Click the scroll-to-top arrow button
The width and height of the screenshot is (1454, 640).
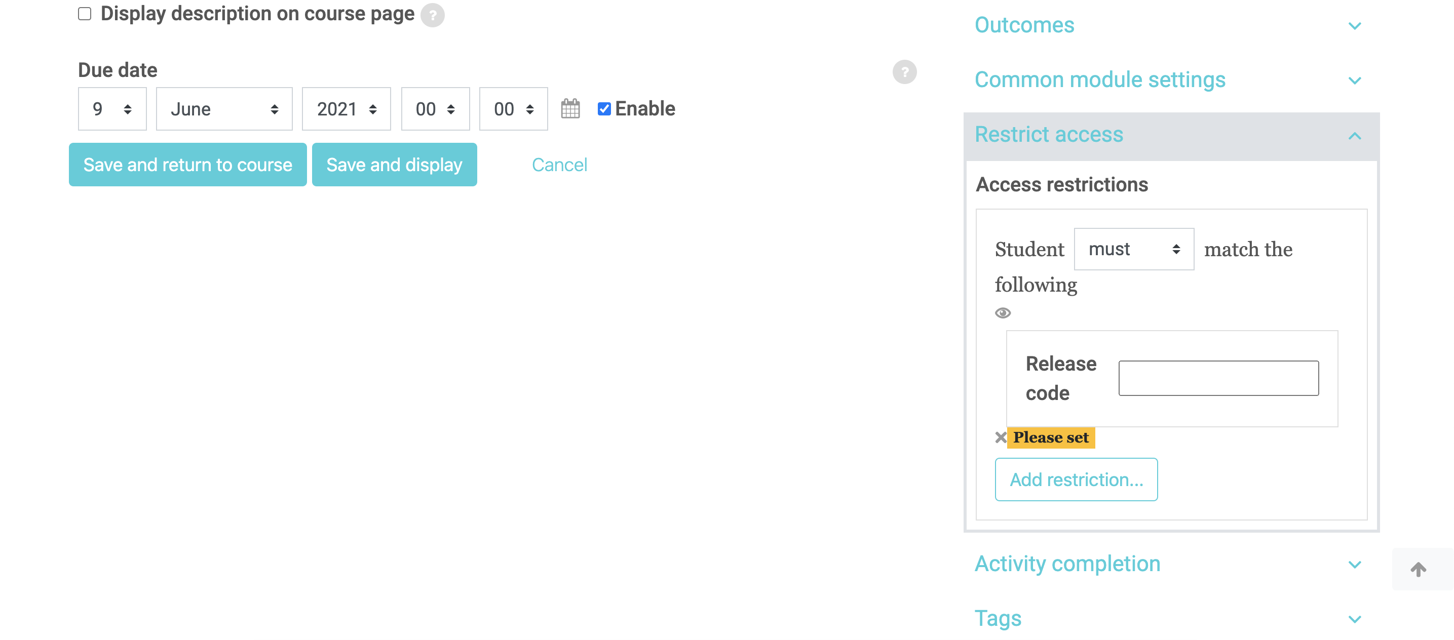tap(1418, 569)
